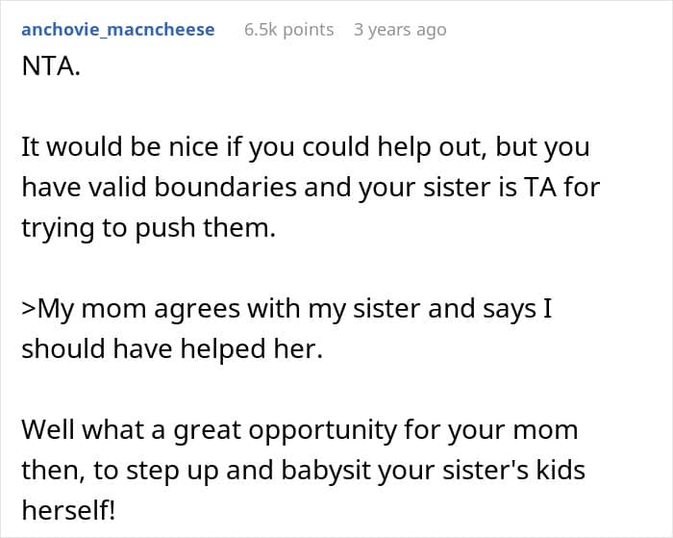Click the final word 'herself!'
Viewport: 673px width, 538px height.
pyautogui.click(x=68, y=510)
